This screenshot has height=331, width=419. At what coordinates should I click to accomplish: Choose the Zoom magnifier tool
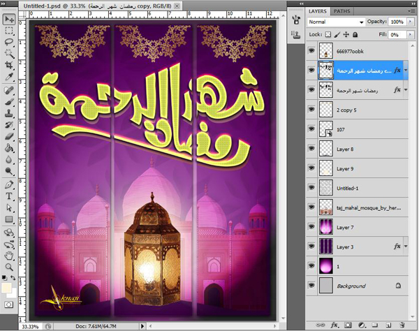point(10,266)
